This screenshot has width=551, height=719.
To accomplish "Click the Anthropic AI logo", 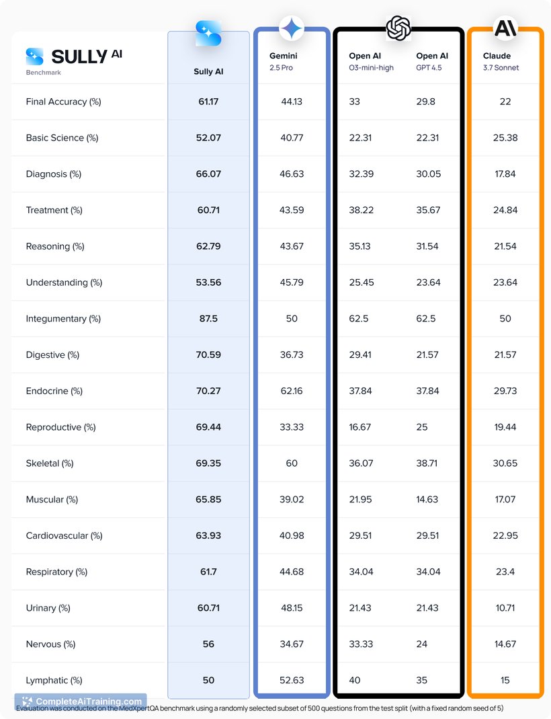I will click(505, 28).
